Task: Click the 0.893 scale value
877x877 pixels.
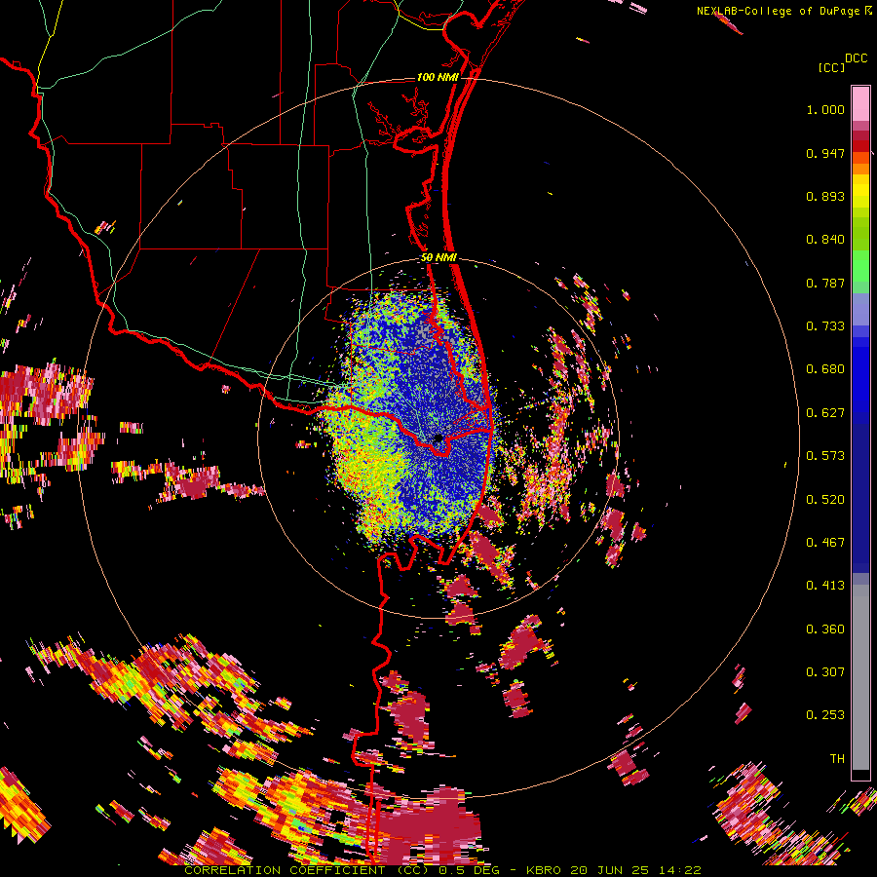Action: (x=825, y=196)
